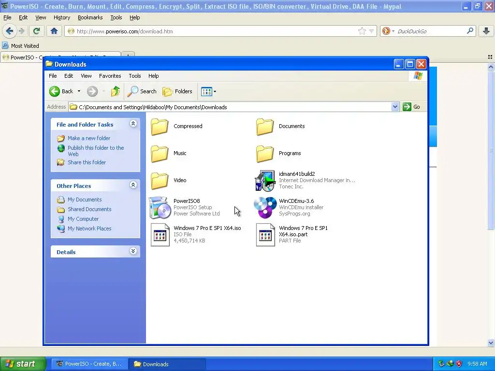The height and width of the screenshot is (371, 495).
Task: Select the X64.iso.part file icon
Action: coord(265,235)
